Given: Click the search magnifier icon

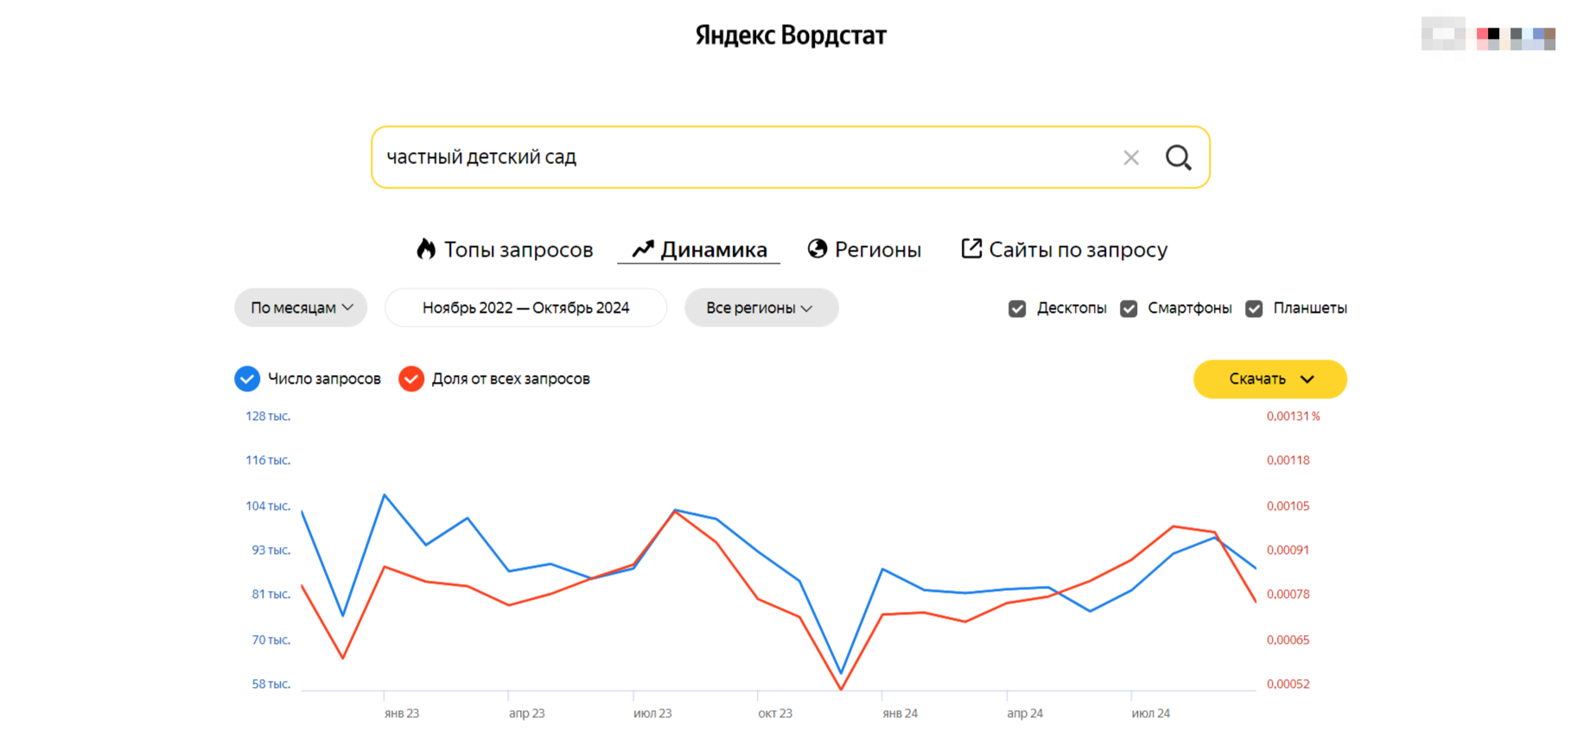Looking at the screenshot, I should point(1179,157).
